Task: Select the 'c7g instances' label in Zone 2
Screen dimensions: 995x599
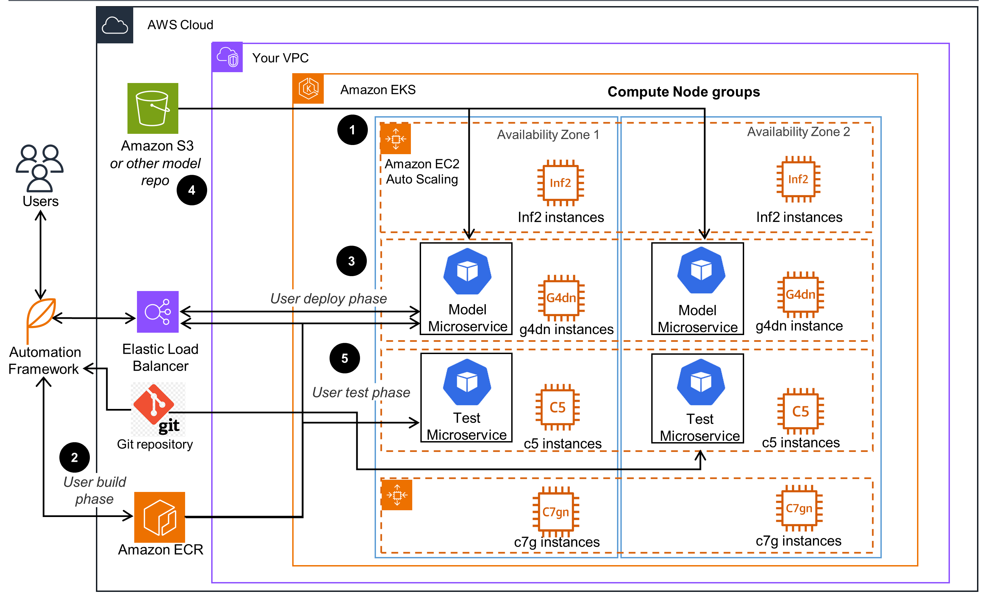Action: tap(799, 541)
